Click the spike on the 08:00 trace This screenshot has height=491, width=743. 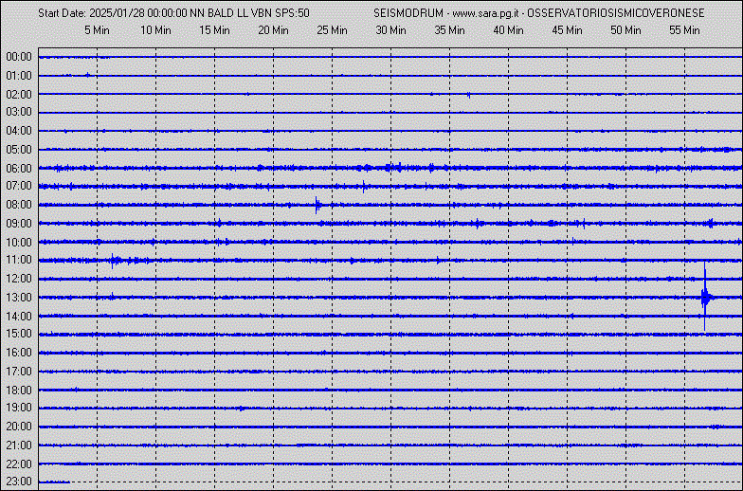317,205
